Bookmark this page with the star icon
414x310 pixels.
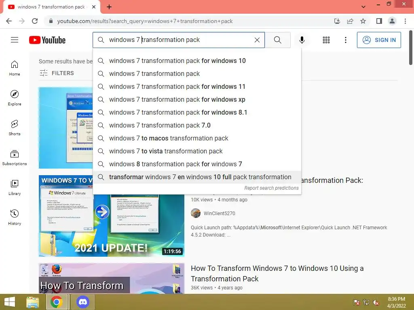[x=363, y=21]
